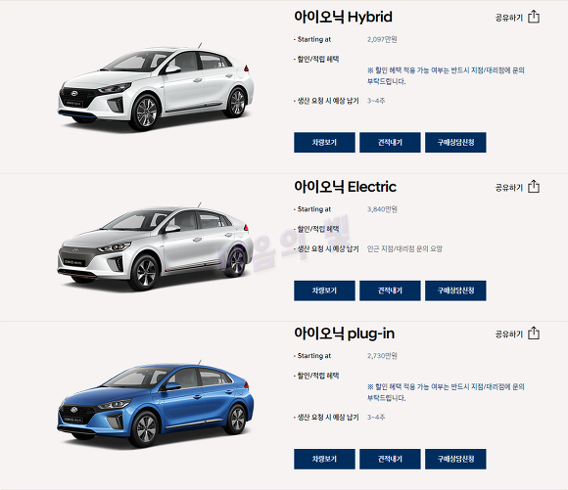The height and width of the screenshot is (490, 568).
Task: Click share icon for 아이오닉 Hybrid
Action: click(x=534, y=17)
